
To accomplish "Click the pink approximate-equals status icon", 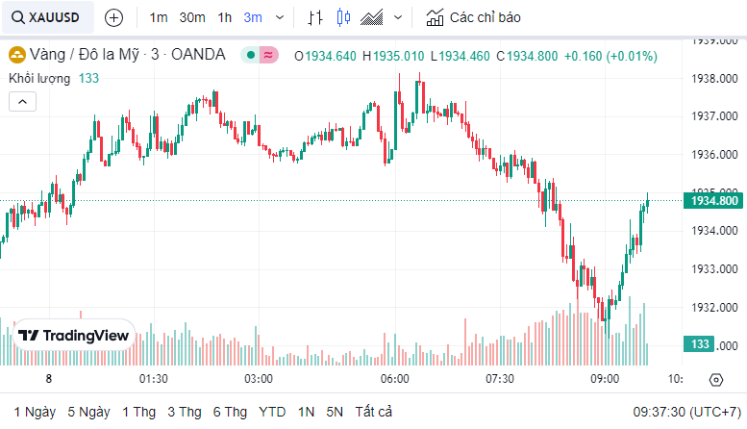I will tap(269, 55).
